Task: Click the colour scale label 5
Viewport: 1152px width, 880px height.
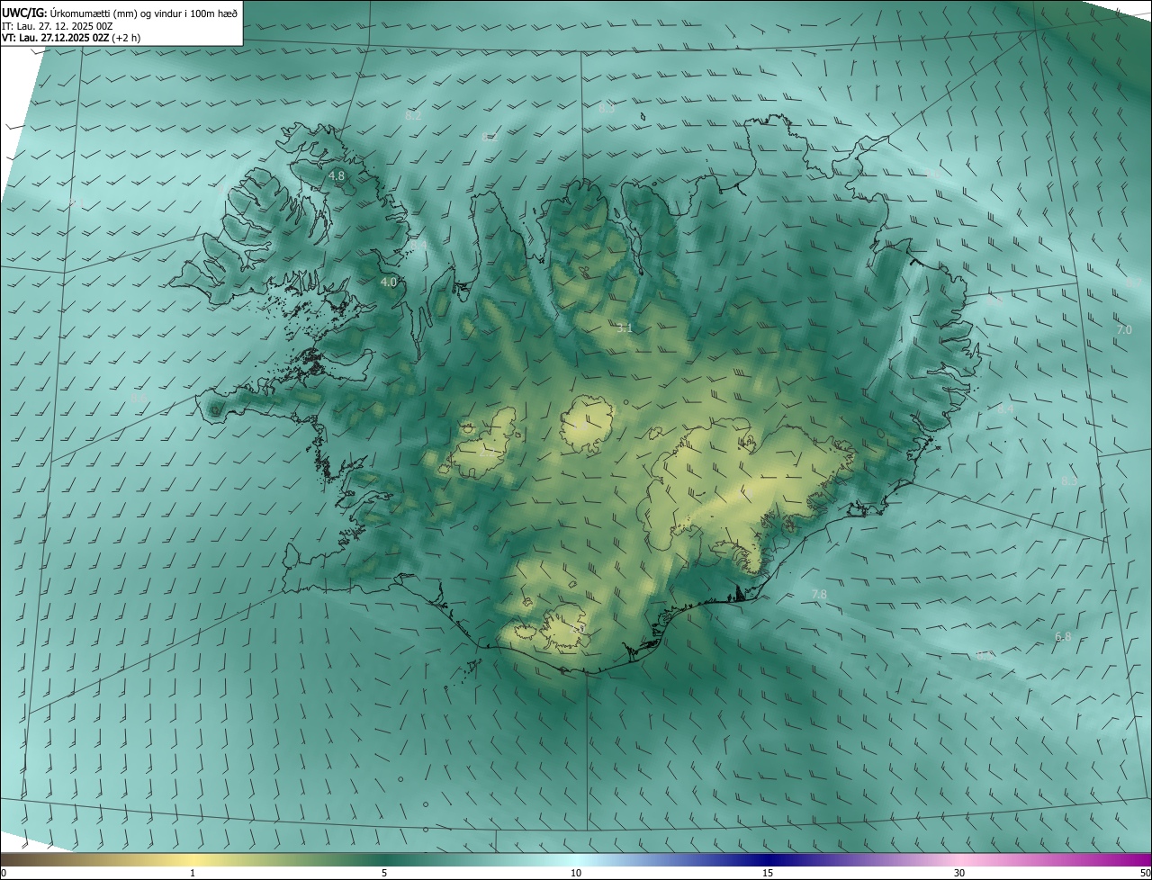Action: (384, 873)
